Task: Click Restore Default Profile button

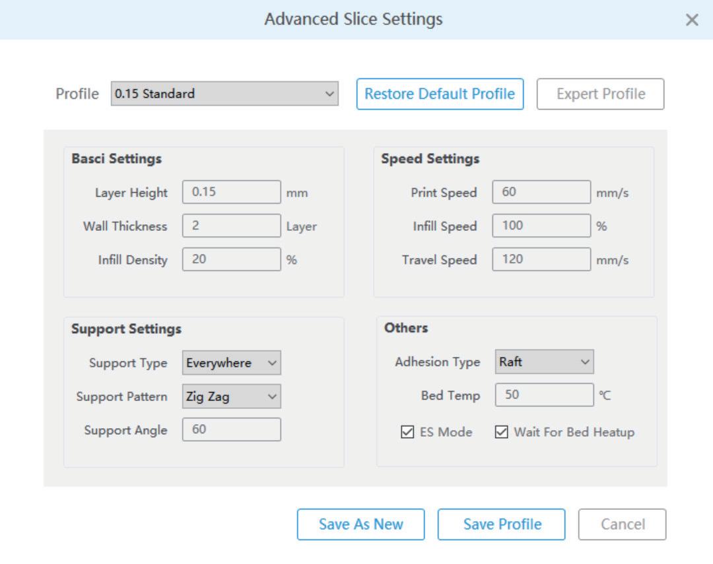Action: 440,94
